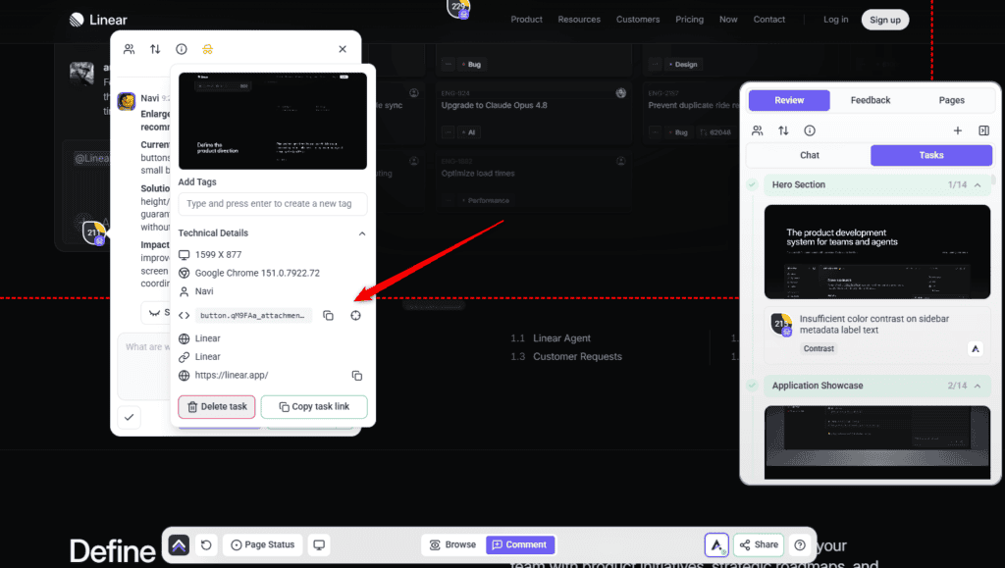1005x568 pixels.
Task: Click the desktop device icon in toolbar
Action: click(x=319, y=545)
